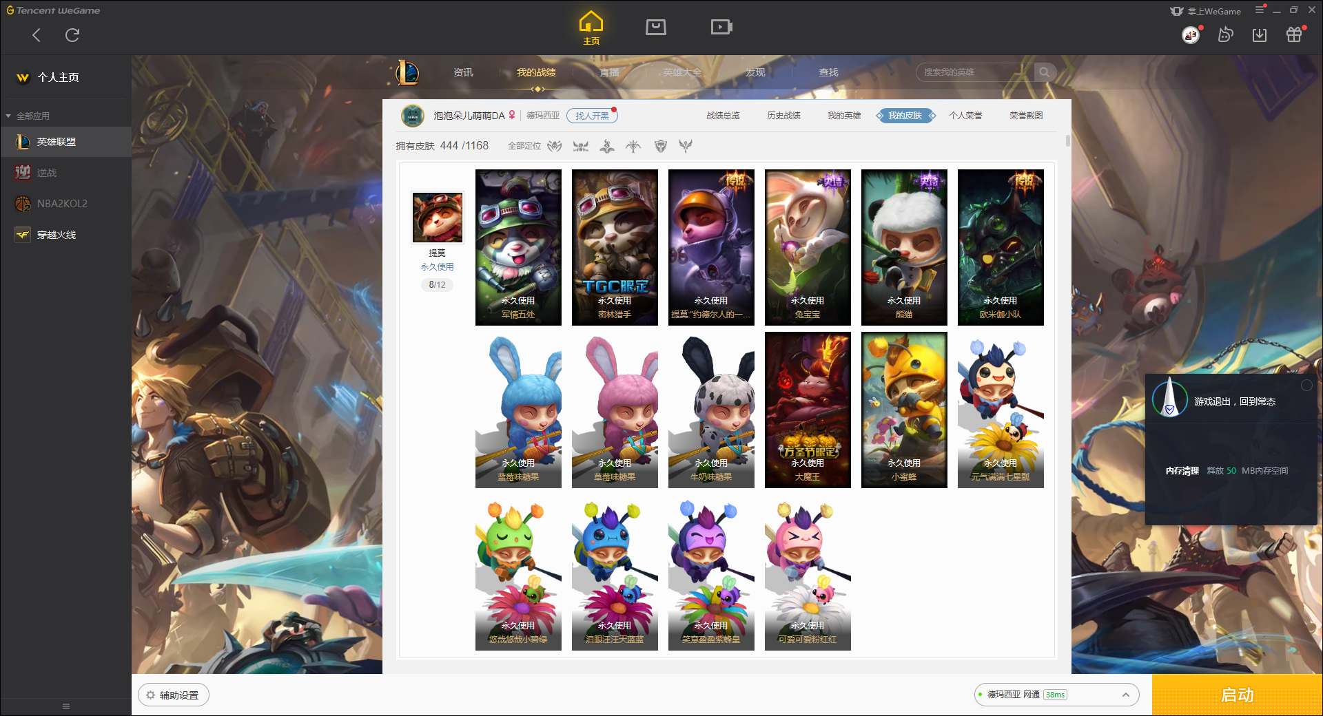Image resolution: width=1323 pixels, height=716 pixels.
Task: Open the hamburger menu in title bar
Action: [x=1260, y=10]
